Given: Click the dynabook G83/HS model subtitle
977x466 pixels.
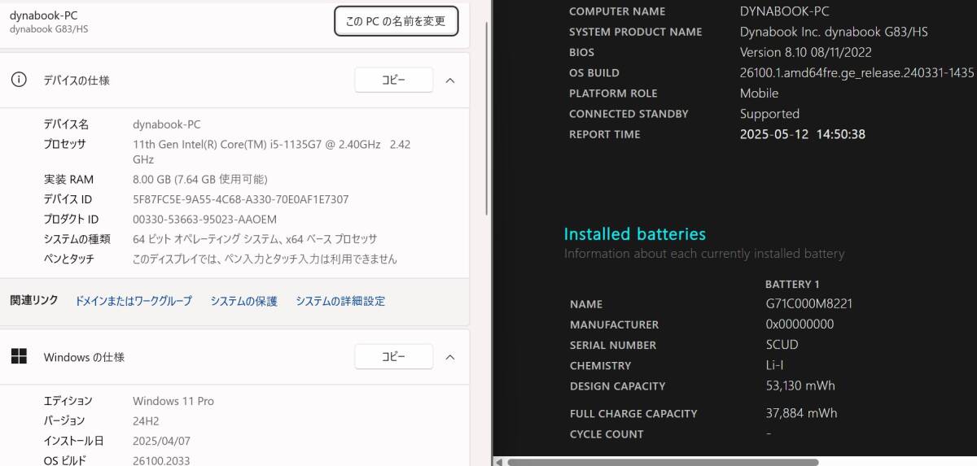Looking at the screenshot, I should click(49, 29).
